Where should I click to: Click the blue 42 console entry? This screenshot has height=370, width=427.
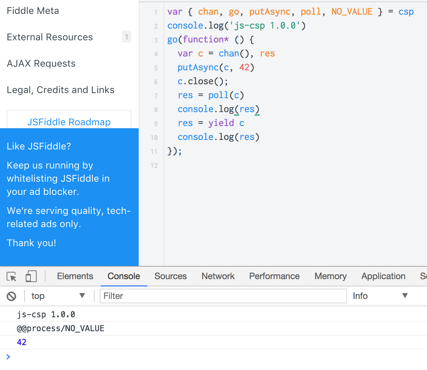tap(22, 342)
